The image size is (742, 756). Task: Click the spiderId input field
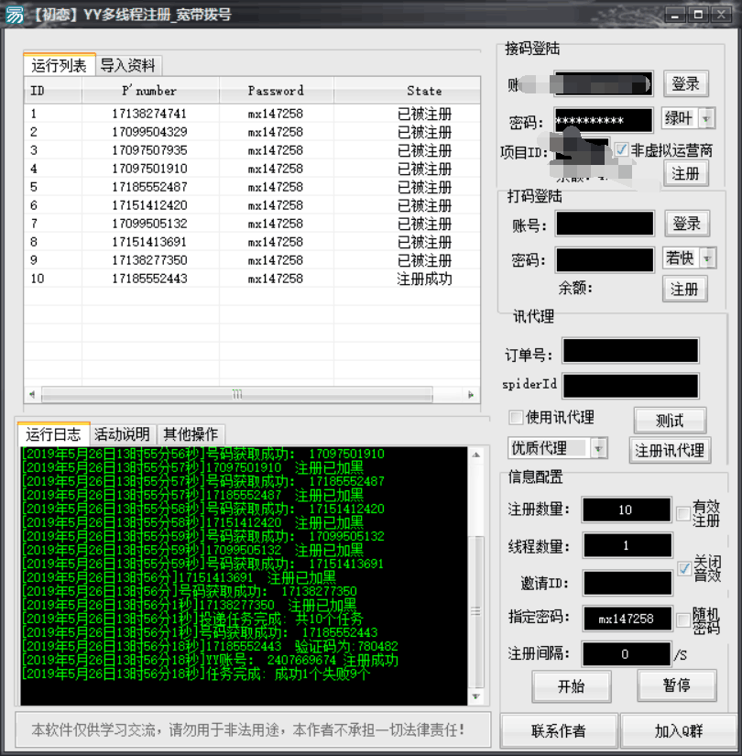coord(630,386)
